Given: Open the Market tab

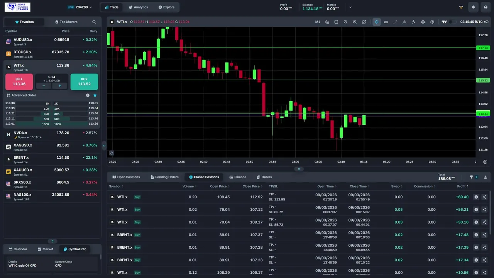Looking at the screenshot, I should click(45, 249).
